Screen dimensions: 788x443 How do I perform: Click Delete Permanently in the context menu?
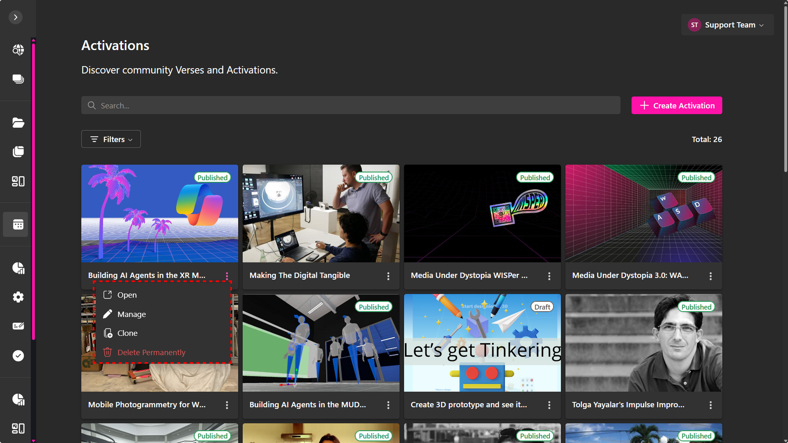click(151, 352)
